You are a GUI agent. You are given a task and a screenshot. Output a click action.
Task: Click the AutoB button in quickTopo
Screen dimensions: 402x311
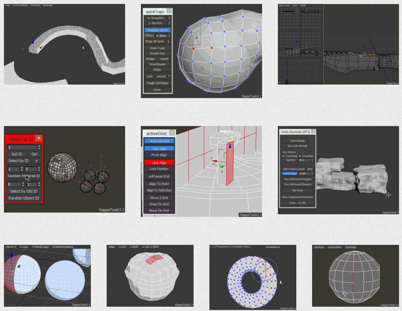click(x=164, y=59)
